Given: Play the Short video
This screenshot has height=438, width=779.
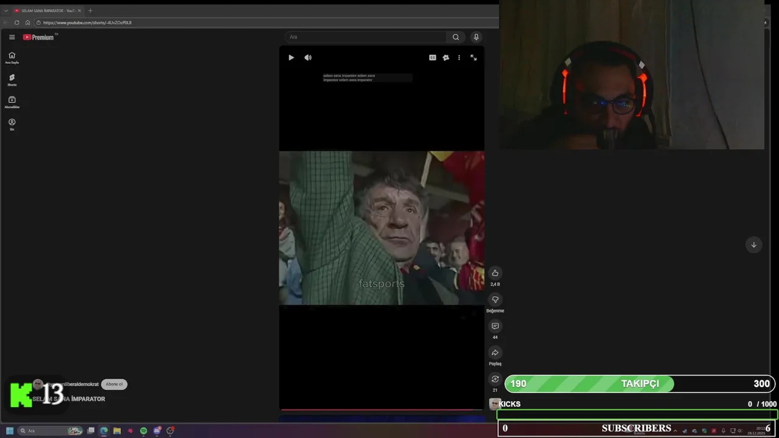Looking at the screenshot, I should 291,58.
